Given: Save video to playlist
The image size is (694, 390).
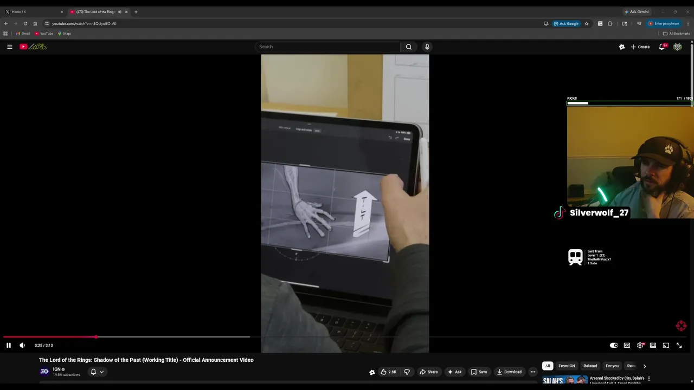Looking at the screenshot, I should (x=479, y=372).
